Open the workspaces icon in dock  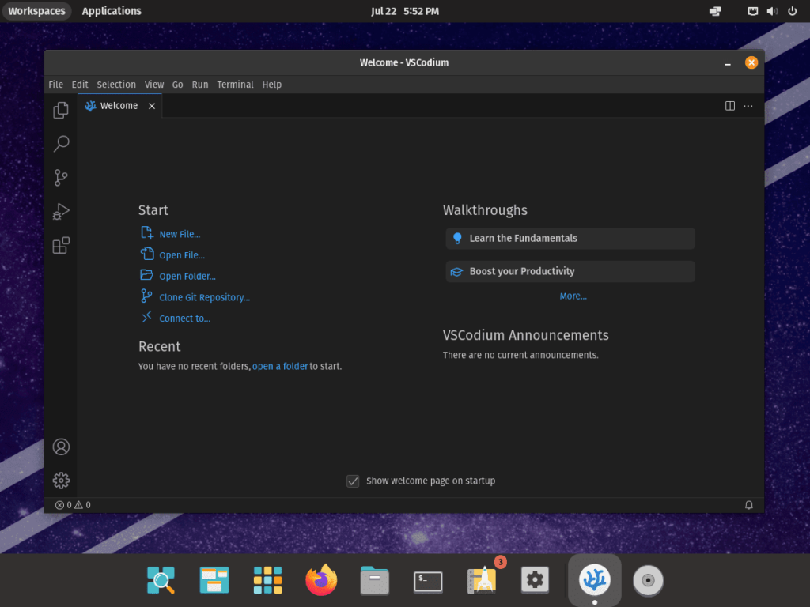(x=214, y=580)
